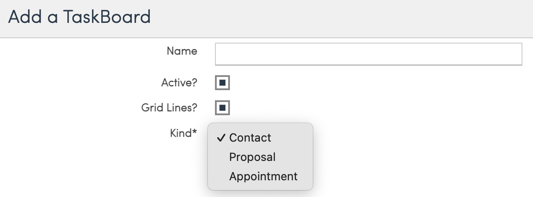Viewport: 533px width, 197px height.
Task: Toggle the Grid Lines? checkbox
Action: (222, 107)
